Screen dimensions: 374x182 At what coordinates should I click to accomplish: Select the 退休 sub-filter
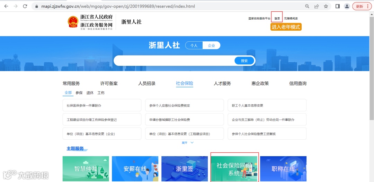(90, 93)
